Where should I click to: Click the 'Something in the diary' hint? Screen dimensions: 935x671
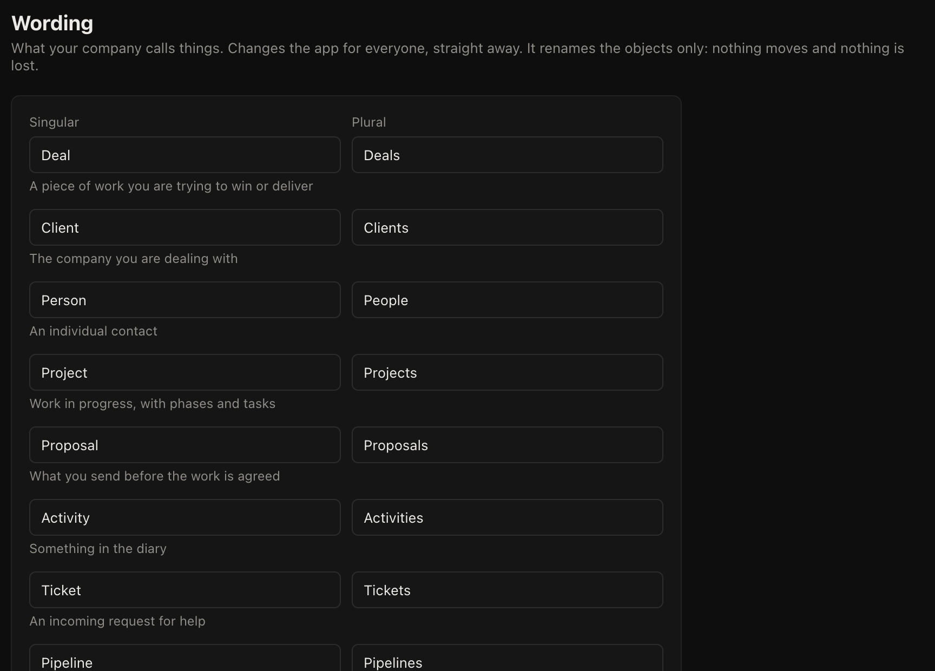pos(98,549)
